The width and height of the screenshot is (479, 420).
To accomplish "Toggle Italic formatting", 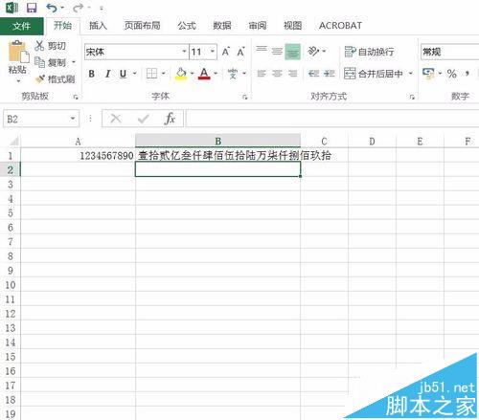I will (107, 74).
